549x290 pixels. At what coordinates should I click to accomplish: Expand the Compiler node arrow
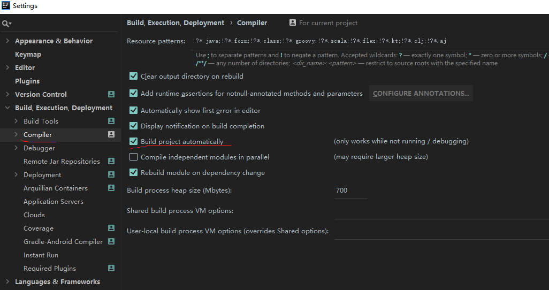click(x=16, y=134)
